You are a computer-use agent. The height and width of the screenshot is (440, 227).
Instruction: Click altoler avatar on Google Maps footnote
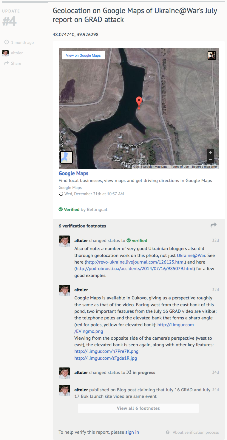(64, 290)
